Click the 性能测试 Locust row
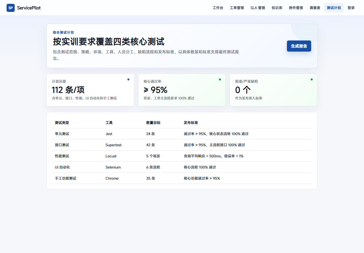The image size is (364, 253). tap(182, 156)
